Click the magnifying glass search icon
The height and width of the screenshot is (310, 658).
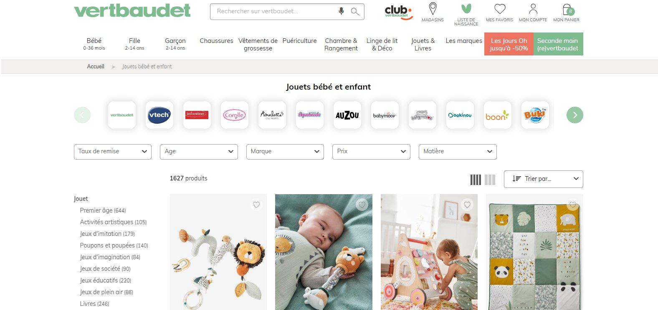(355, 11)
